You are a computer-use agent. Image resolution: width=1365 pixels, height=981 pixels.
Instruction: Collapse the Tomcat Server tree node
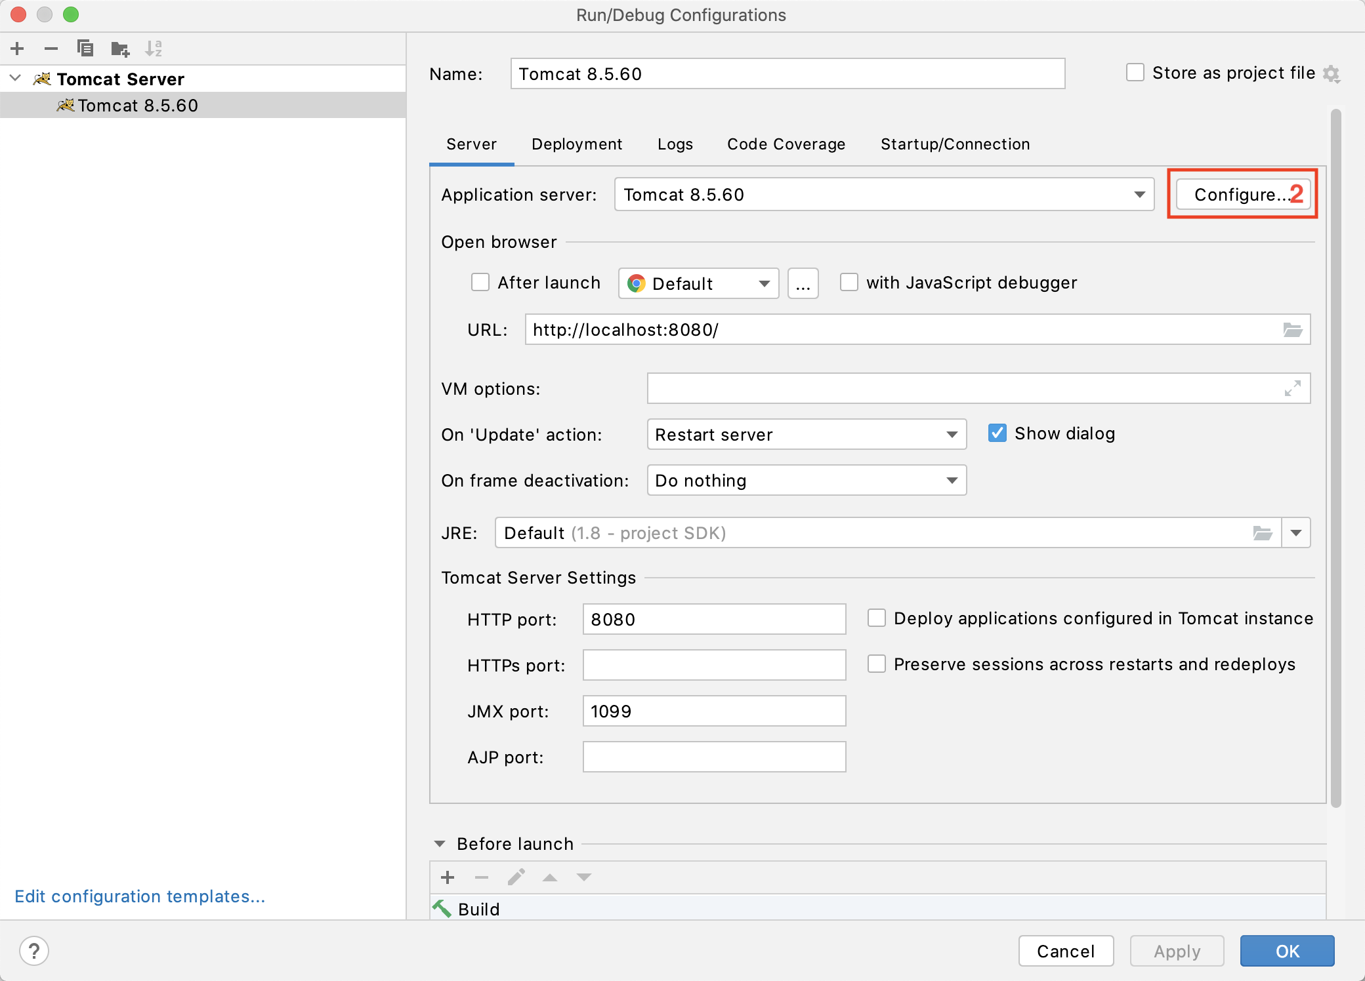click(16, 79)
